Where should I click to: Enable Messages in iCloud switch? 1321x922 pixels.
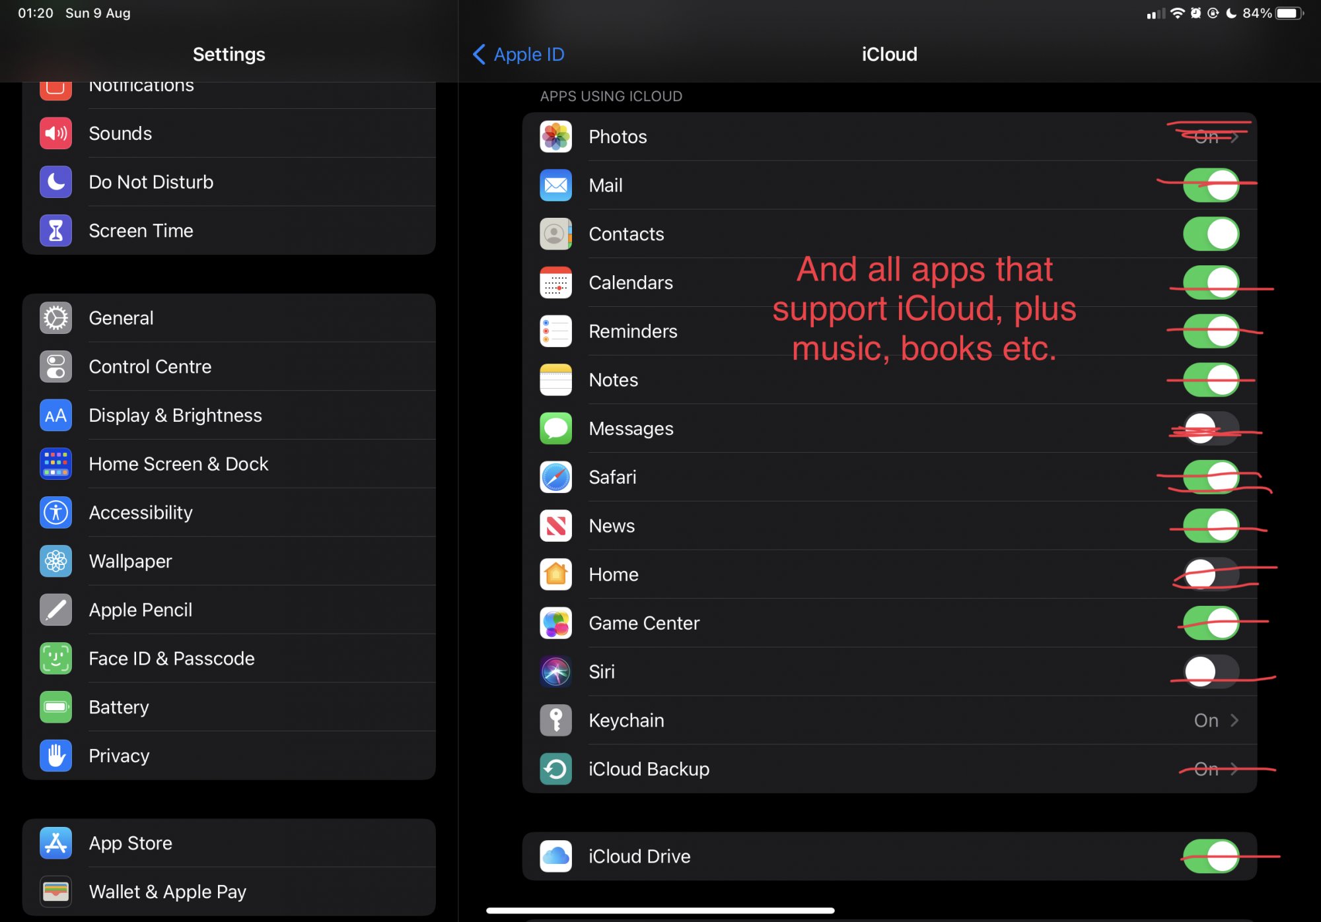1211,428
